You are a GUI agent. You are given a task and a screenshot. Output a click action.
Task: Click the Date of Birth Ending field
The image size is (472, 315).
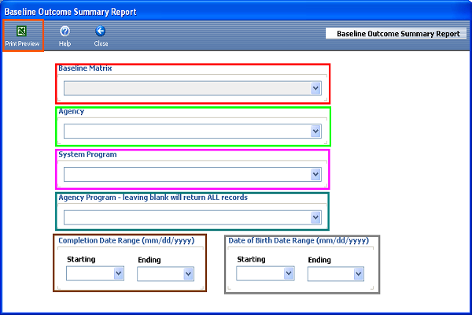[x=330, y=274]
